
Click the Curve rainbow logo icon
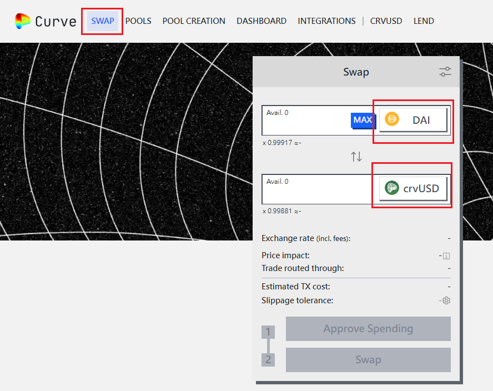point(22,21)
